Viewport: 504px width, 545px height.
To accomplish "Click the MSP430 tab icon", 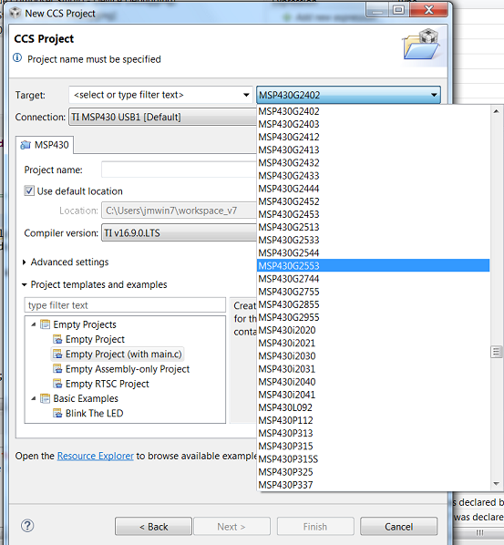I will (x=26, y=145).
